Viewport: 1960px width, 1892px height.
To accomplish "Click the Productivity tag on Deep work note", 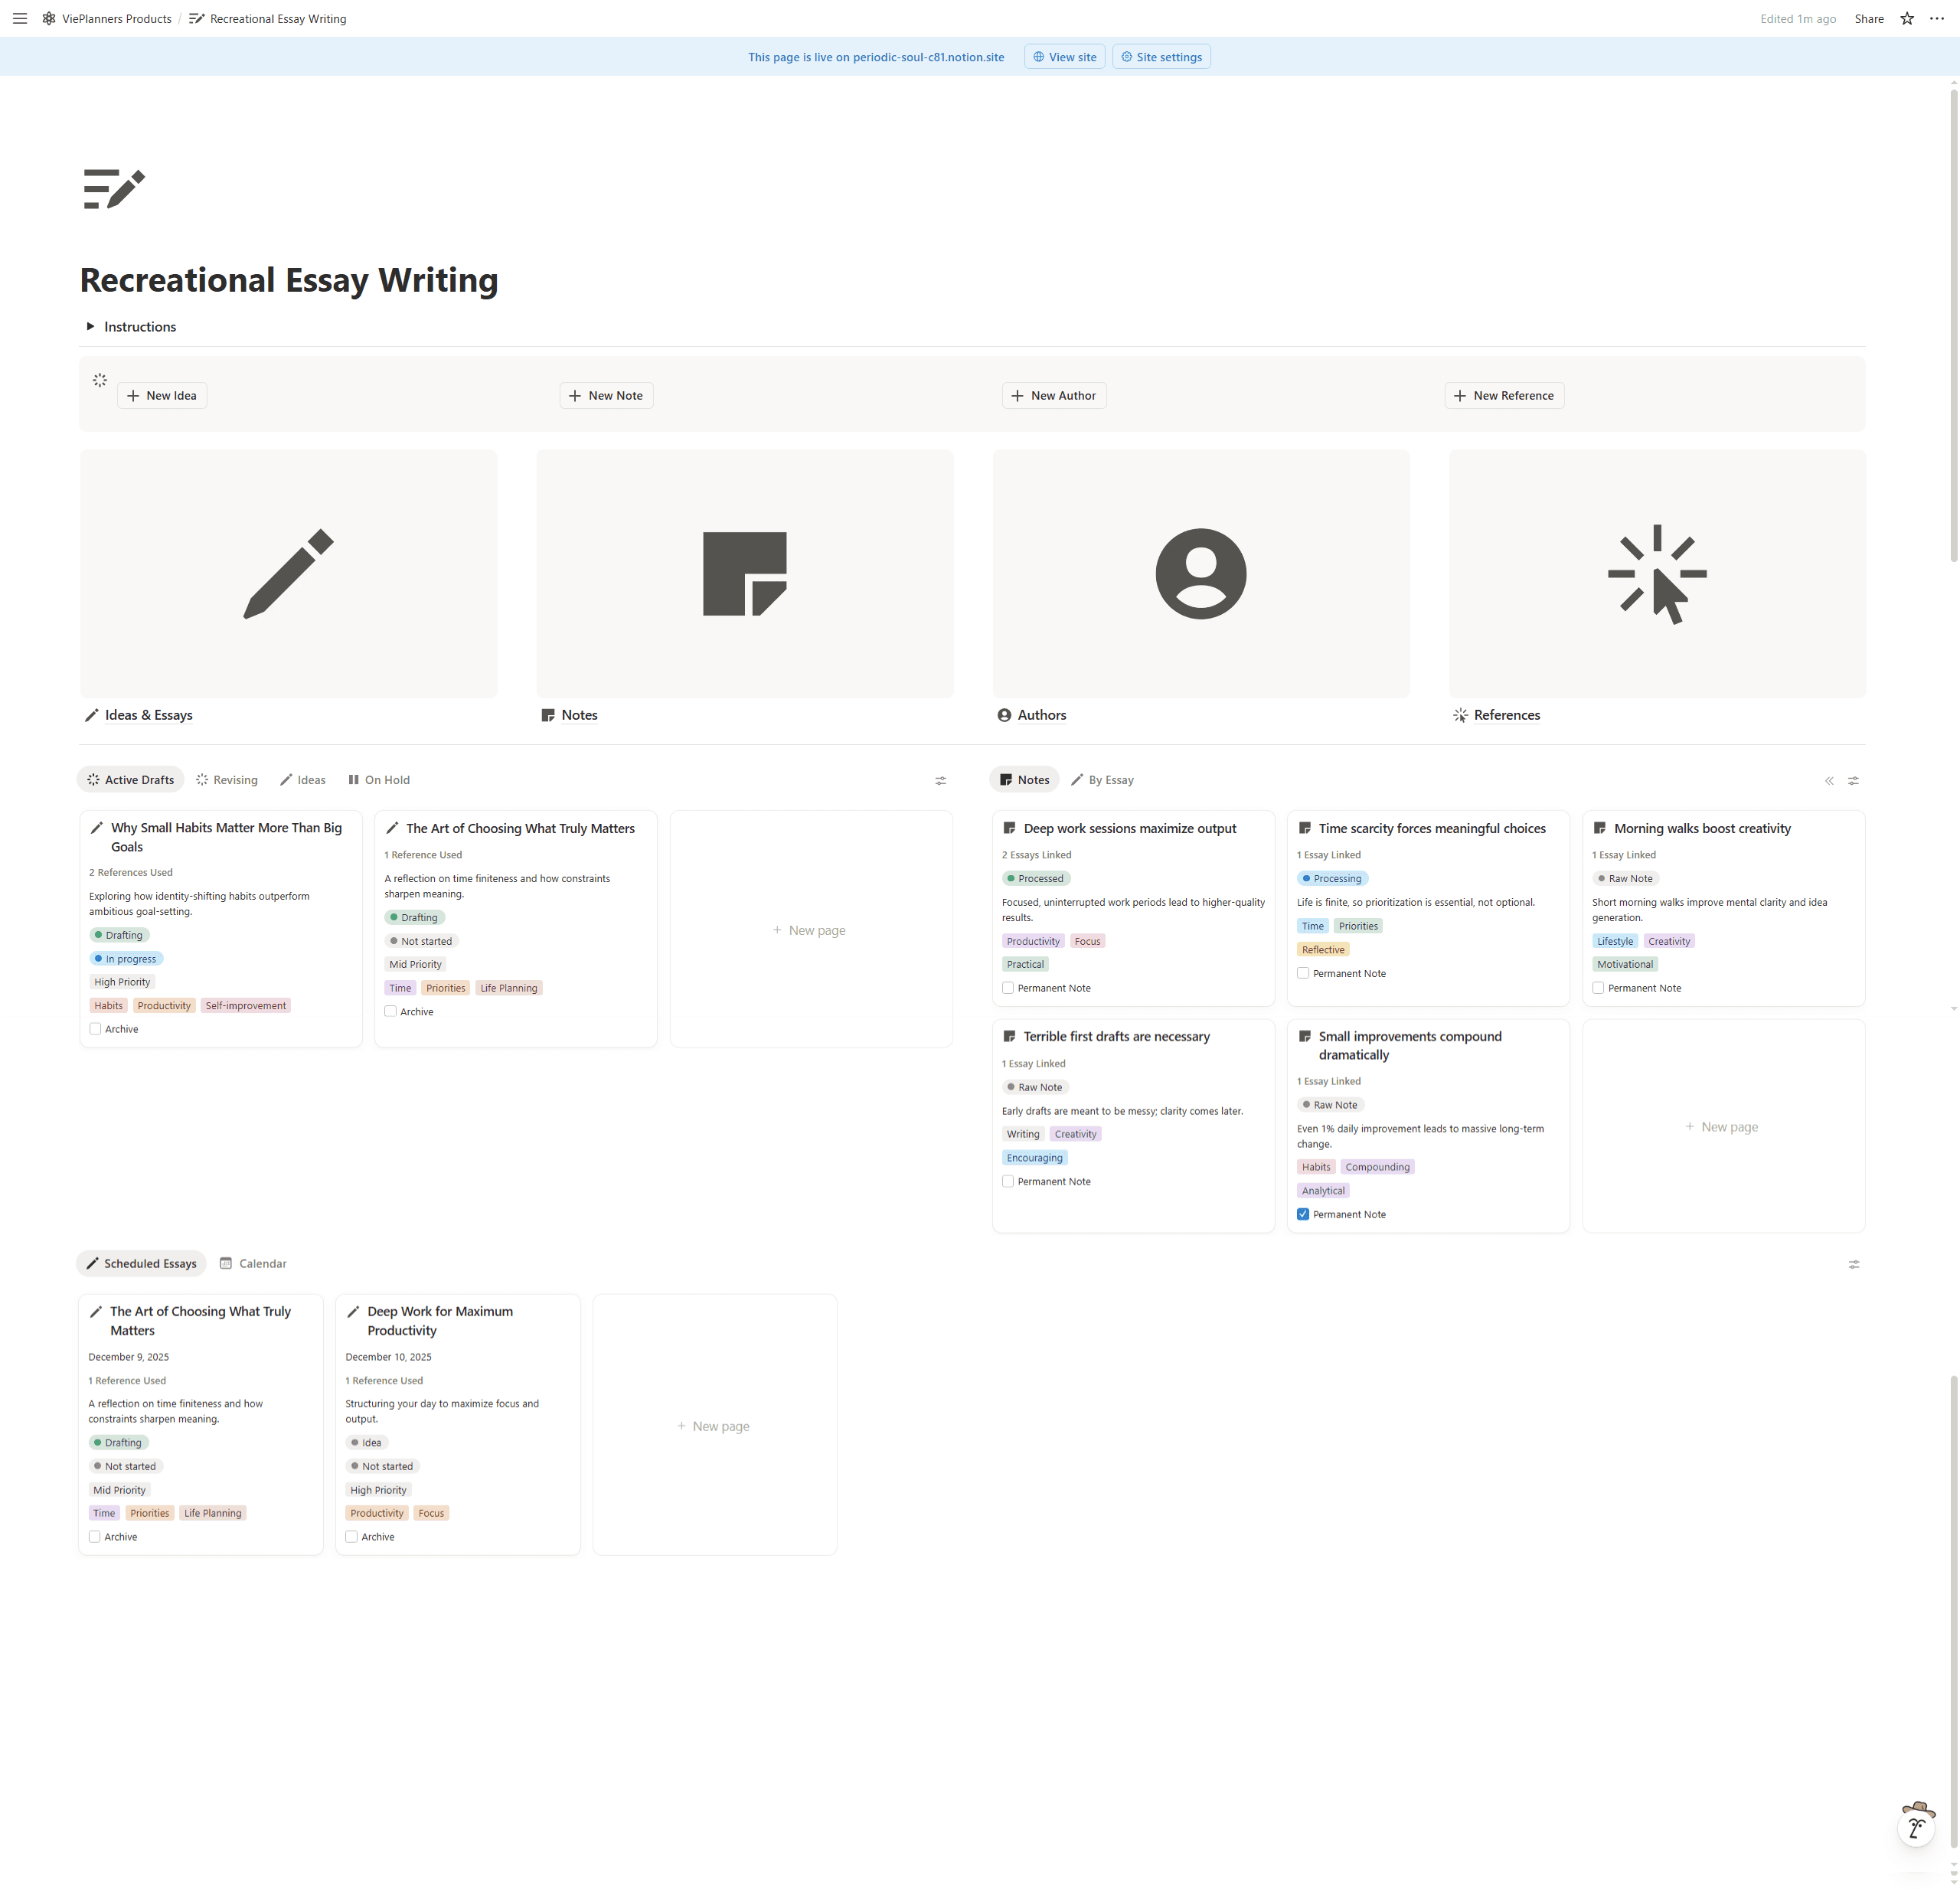I will point(1032,941).
